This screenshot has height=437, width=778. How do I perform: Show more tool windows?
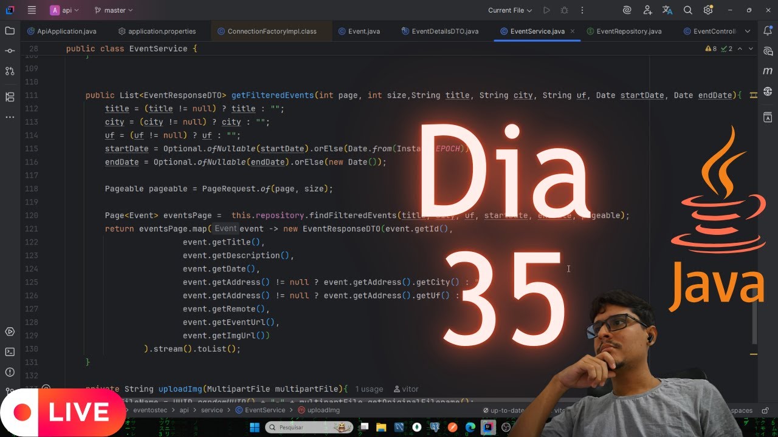pos(10,117)
